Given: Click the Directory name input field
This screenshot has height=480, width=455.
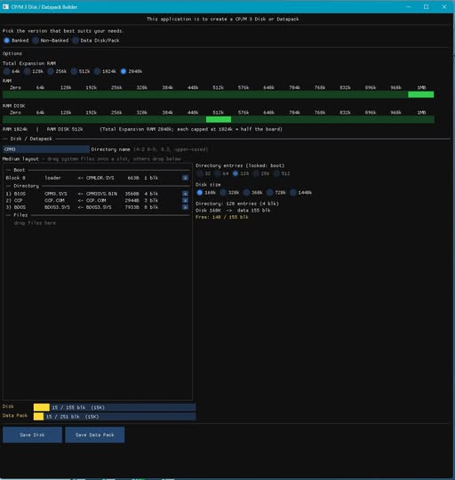Looking at the screenshot, I should coord(46,149).
